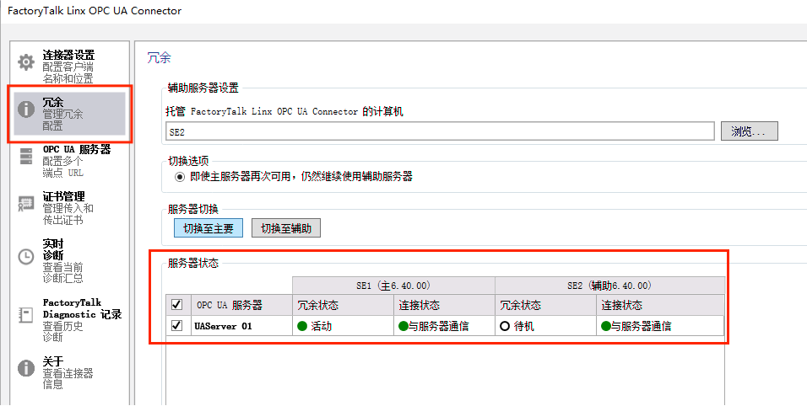Click the computer name field containing SE2
This screenshot has width=807, height=406.
click(440, 131)
